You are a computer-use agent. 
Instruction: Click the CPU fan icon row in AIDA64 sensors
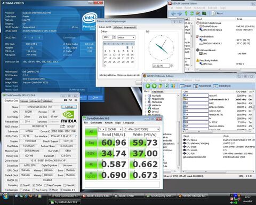point(204,53)
